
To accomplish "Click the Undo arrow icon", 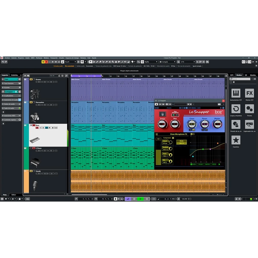I will (x=3, y=62).
